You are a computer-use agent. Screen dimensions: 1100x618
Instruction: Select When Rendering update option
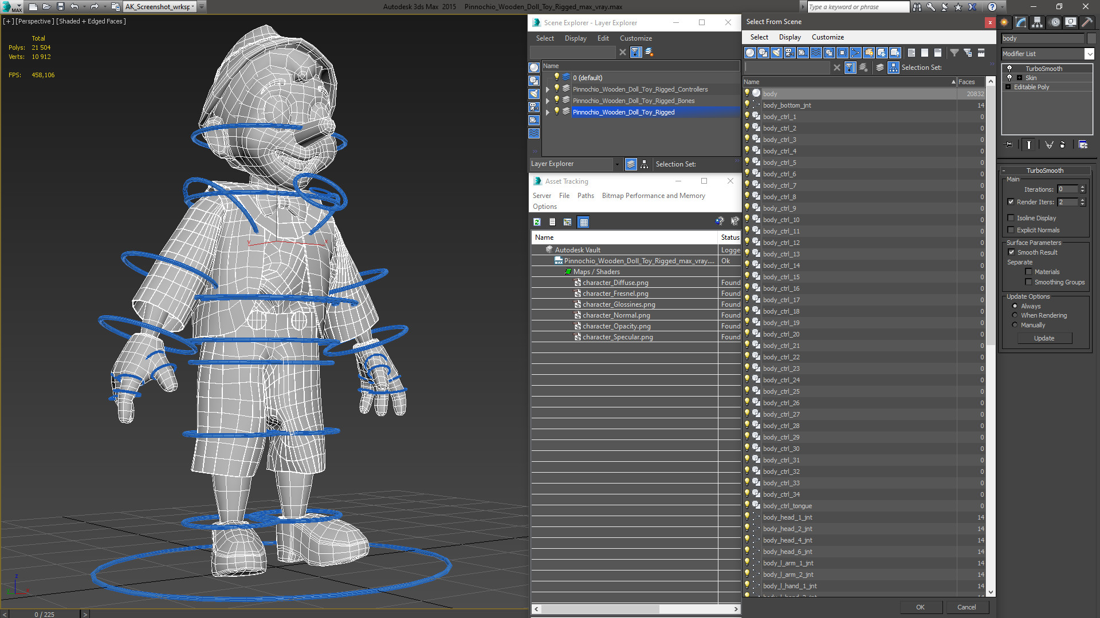1015,315
